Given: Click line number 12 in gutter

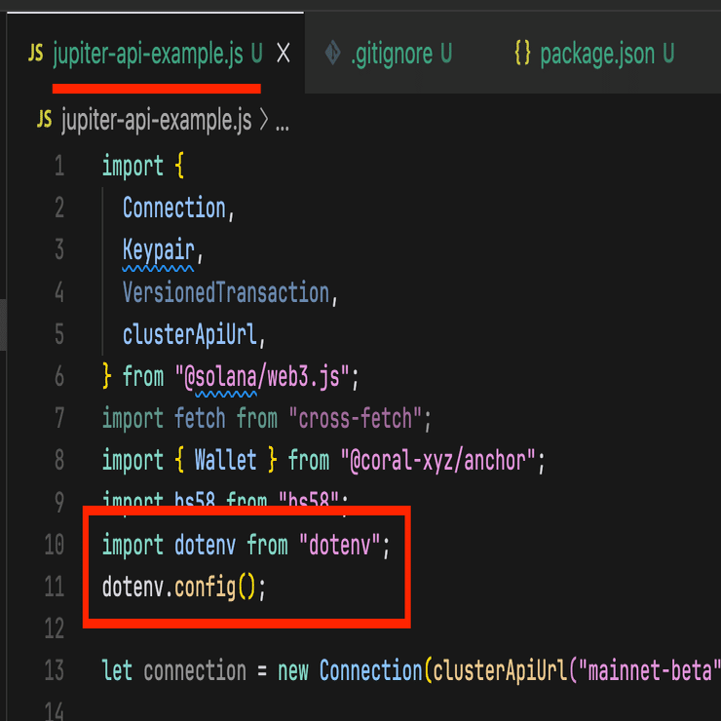Looking at the screenshot, I should [x=55, y=628].
